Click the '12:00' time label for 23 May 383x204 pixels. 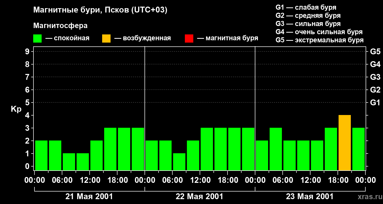click(x=310, y=180)
